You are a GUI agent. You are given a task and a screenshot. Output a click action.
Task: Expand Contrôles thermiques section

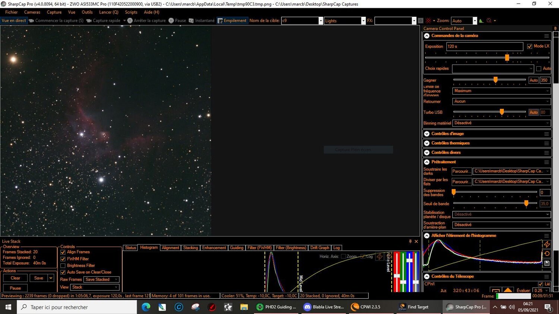click(x=427, y=143)
